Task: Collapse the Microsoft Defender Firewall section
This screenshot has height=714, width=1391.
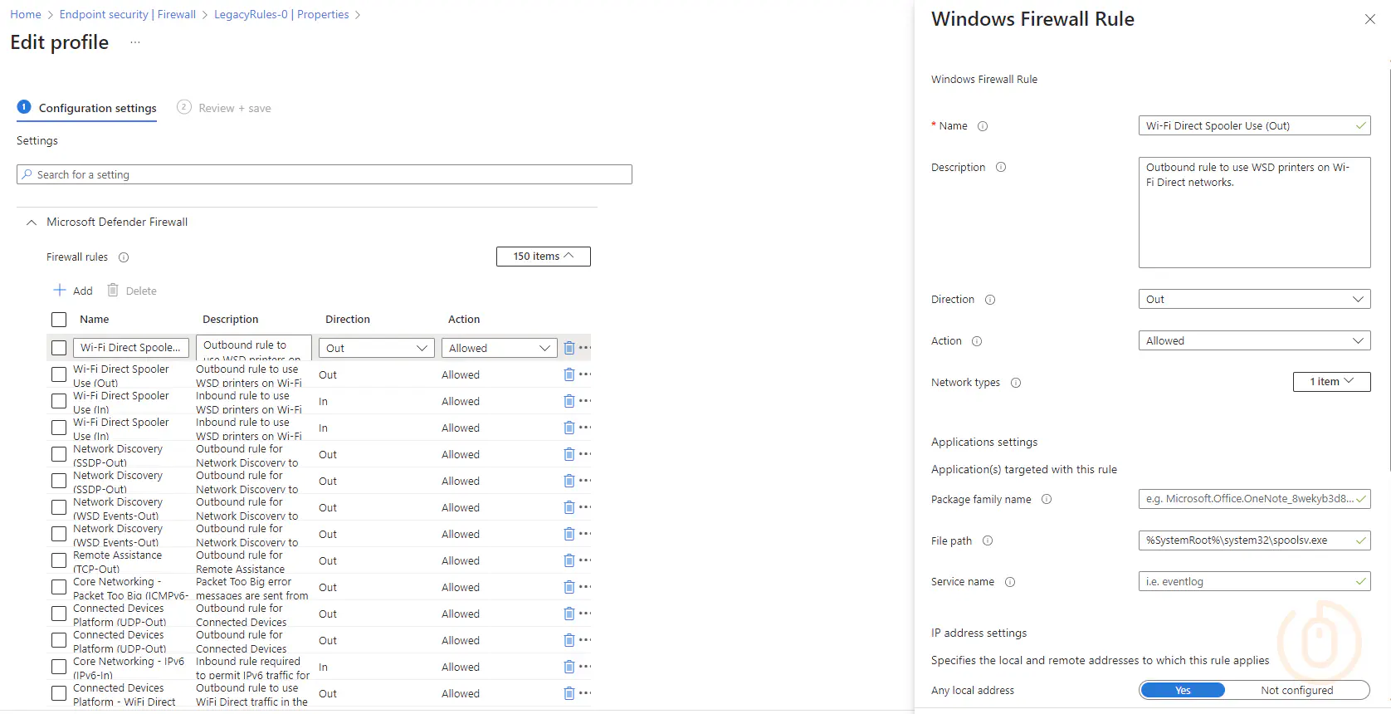Action: click(x=32, y=223)
